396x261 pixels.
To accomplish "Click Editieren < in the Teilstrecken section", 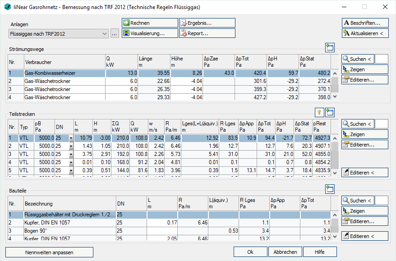I will (365, 173).
